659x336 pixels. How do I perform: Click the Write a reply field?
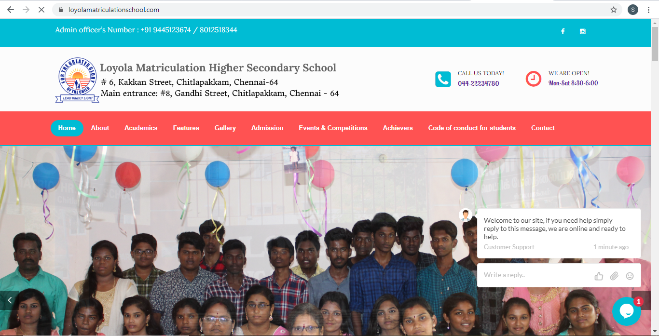[x=535, y=275]
